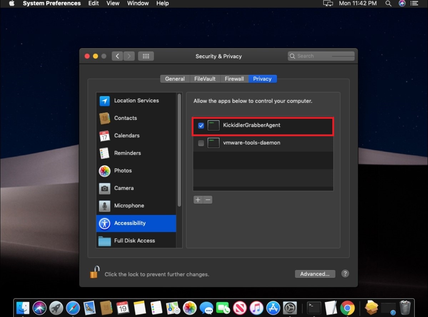Open Reminders app from the Dock

156,308
